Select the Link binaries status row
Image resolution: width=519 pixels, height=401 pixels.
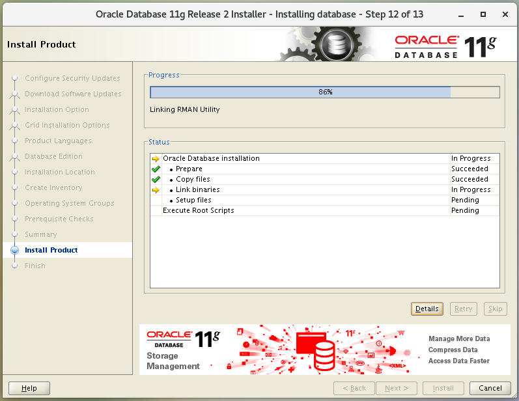[x=325, y=190]
